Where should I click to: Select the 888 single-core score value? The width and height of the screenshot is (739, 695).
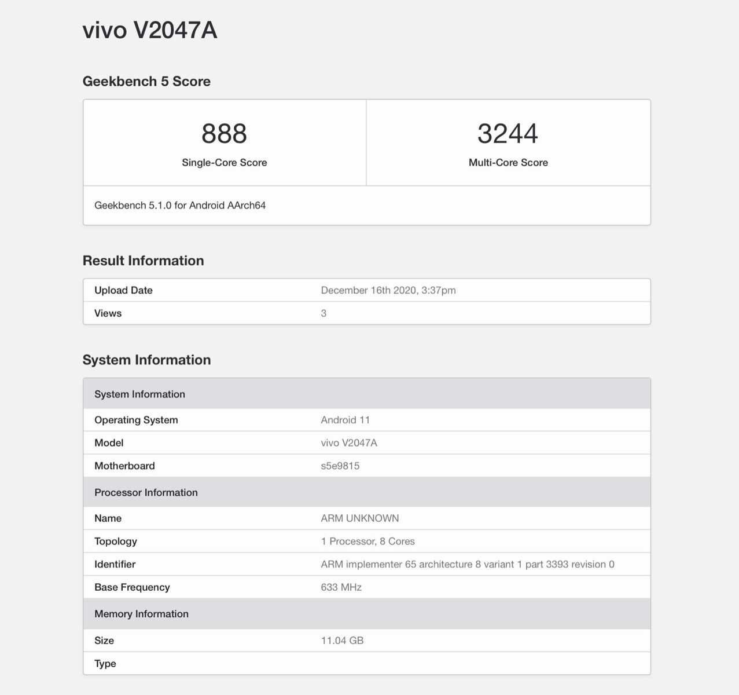(224, 134)
